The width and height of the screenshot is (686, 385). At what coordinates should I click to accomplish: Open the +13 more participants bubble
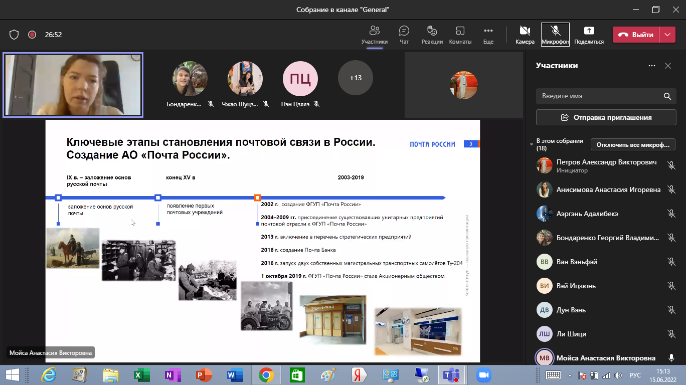point(356,78)
